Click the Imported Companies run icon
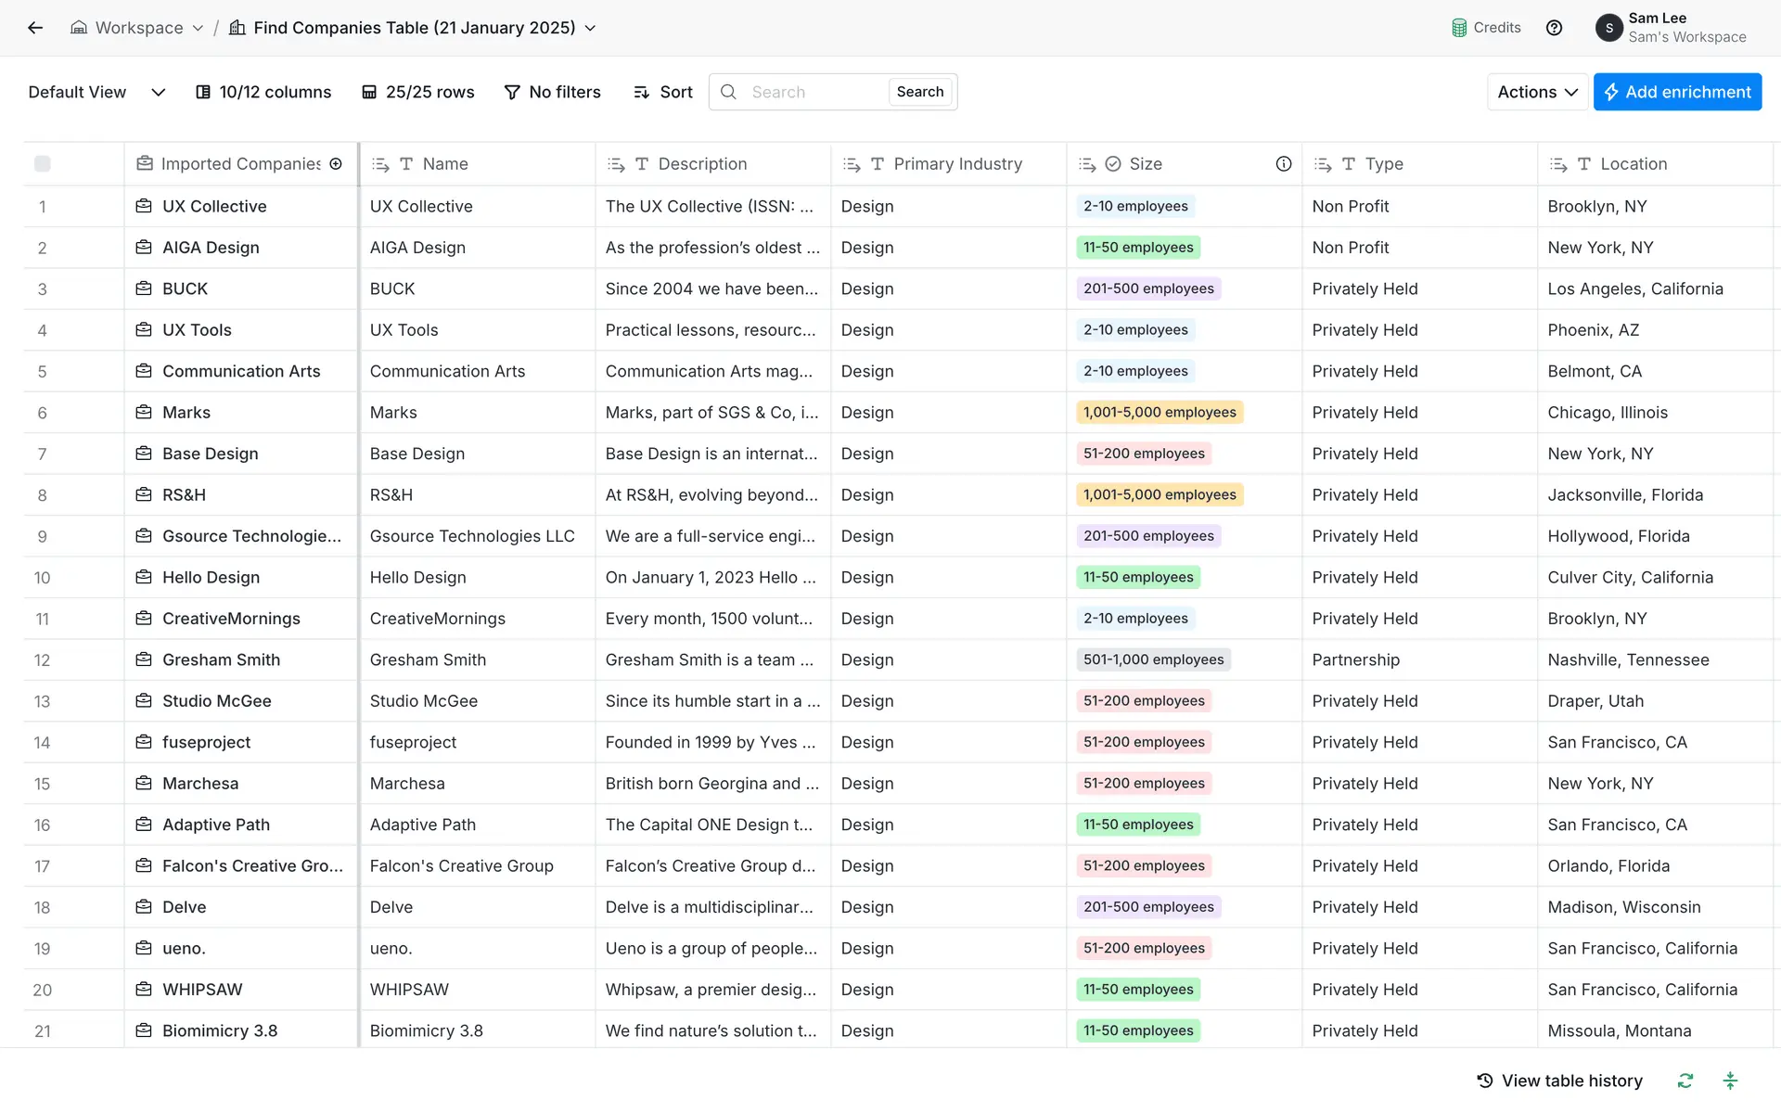The height and width of the screenshot is (1113, 1781). [x=336, y=164]
